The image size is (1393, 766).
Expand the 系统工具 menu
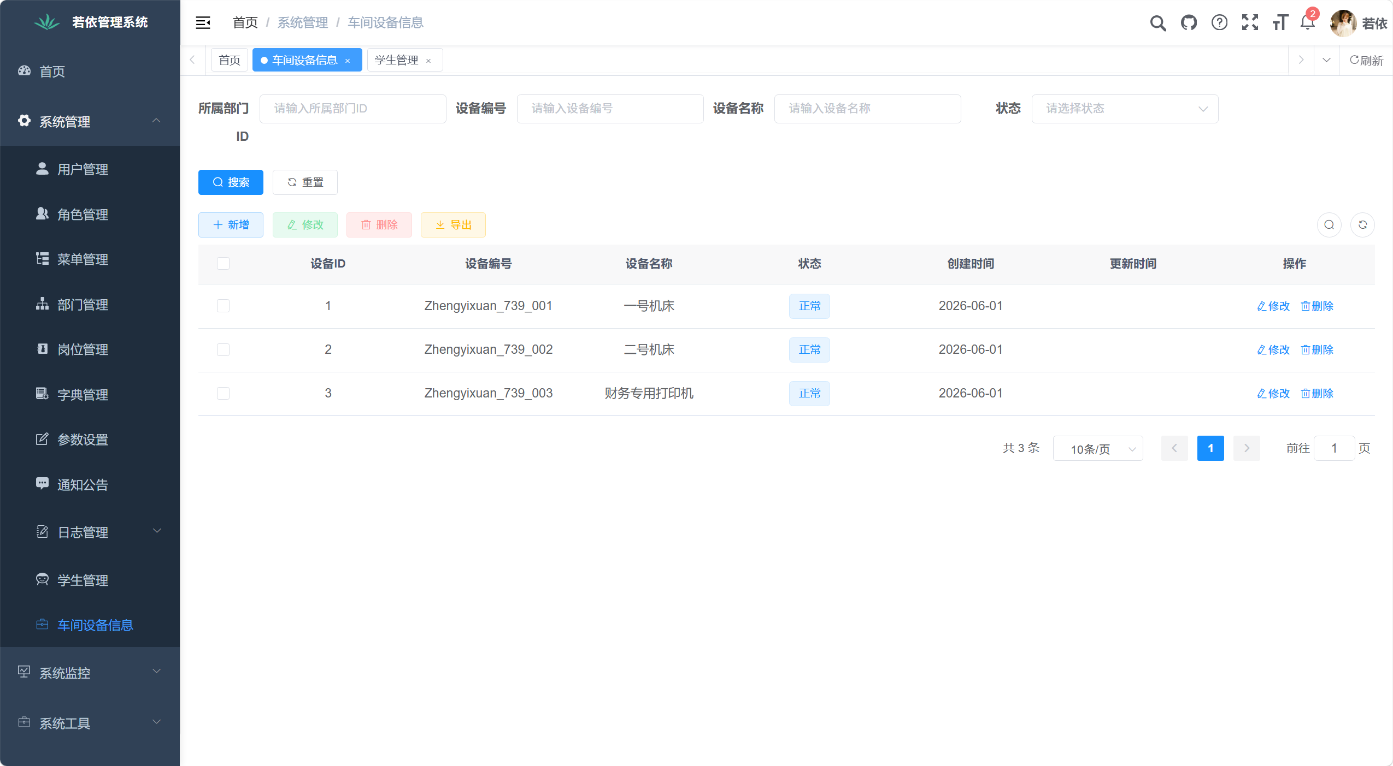tap(90, 723)
